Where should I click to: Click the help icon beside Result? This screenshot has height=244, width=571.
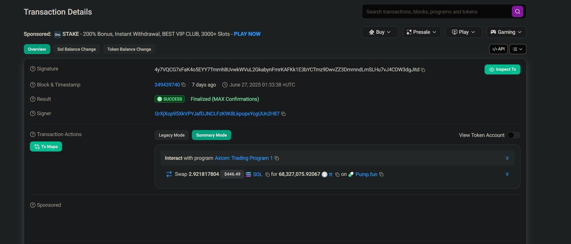pyautogui.click(x=33, y=99)
